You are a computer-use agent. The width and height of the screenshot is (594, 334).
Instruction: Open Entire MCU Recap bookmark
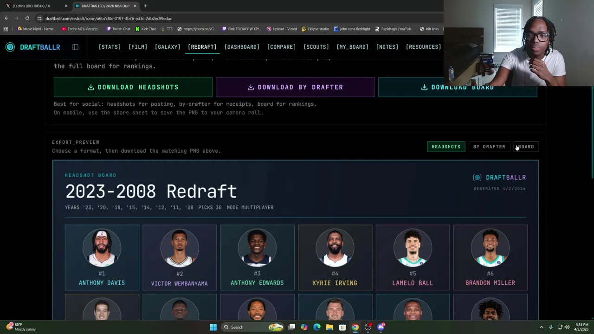(x=81, y=29)
